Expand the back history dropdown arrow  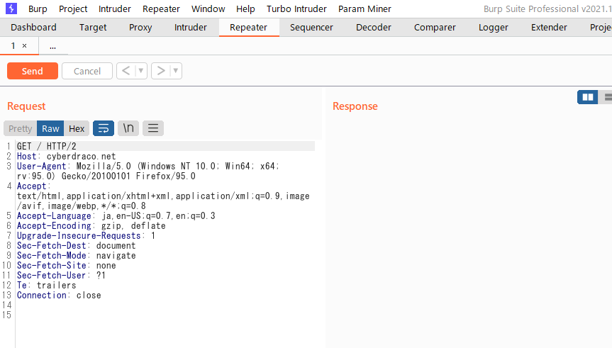(140, 71)
